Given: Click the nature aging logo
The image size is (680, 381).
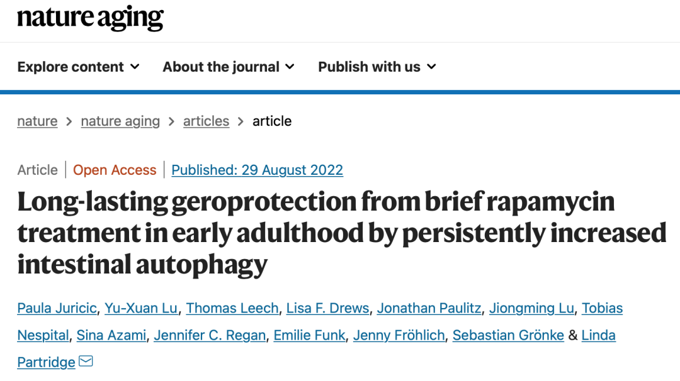Looking at the screenshot, I should pos(90,18).
